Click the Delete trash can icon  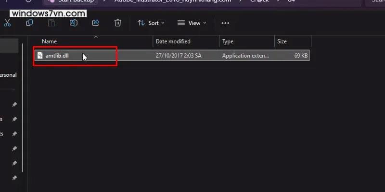click(x=118, y=23)
